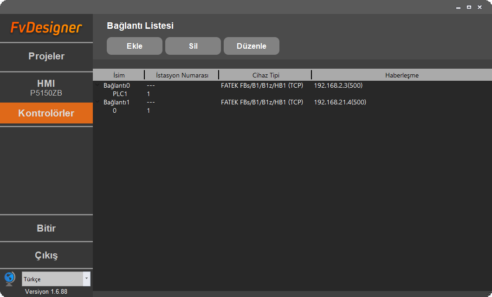
Task: Close the FvDesigner window
Action: coord(479,7)
